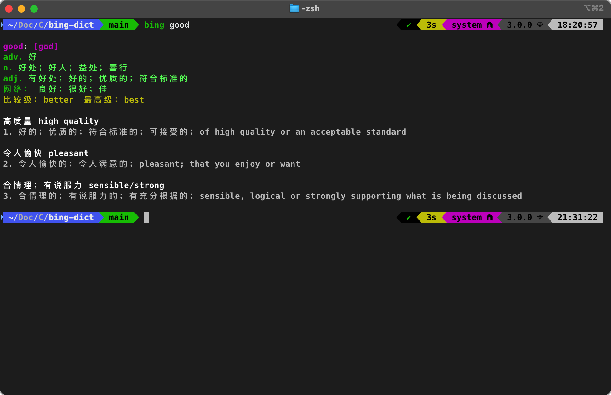The height and width of the screenshot is (395, 611).
Task: Click the green checkmark in bottom prompt
Action: point(408,218)
